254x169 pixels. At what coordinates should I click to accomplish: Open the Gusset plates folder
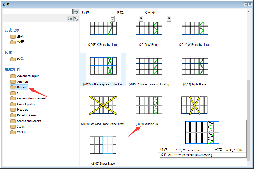[22, 104]
